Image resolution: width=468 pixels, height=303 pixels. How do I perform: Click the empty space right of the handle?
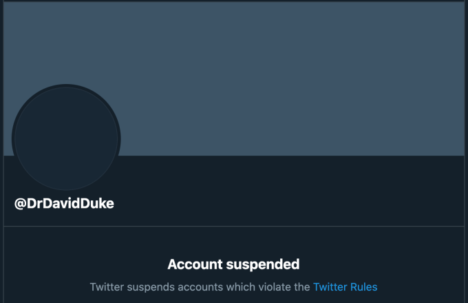(x=289, y=203)
